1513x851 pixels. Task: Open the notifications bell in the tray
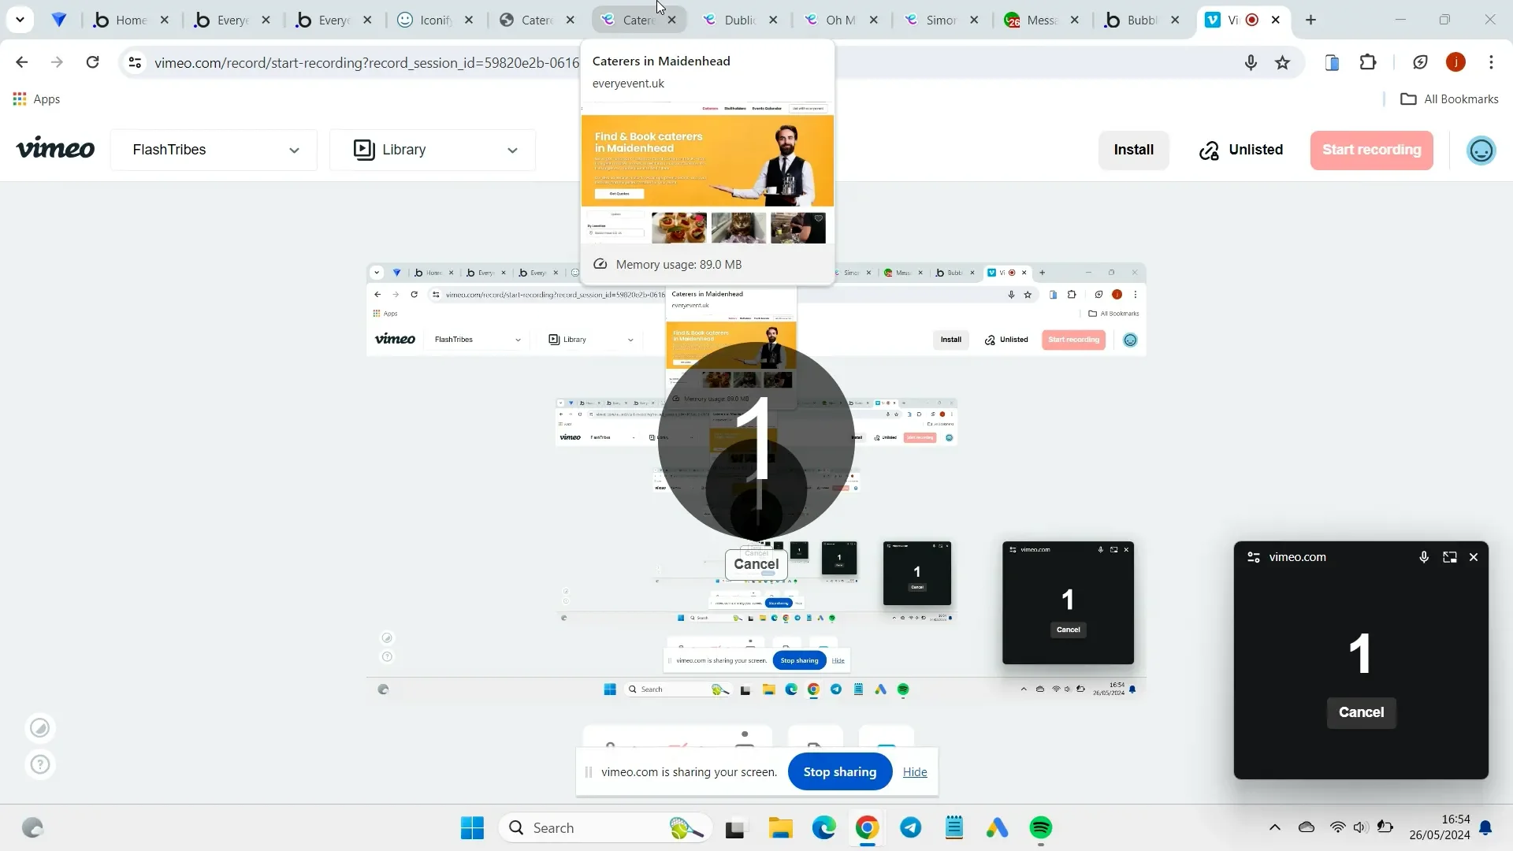point(1485,828)
